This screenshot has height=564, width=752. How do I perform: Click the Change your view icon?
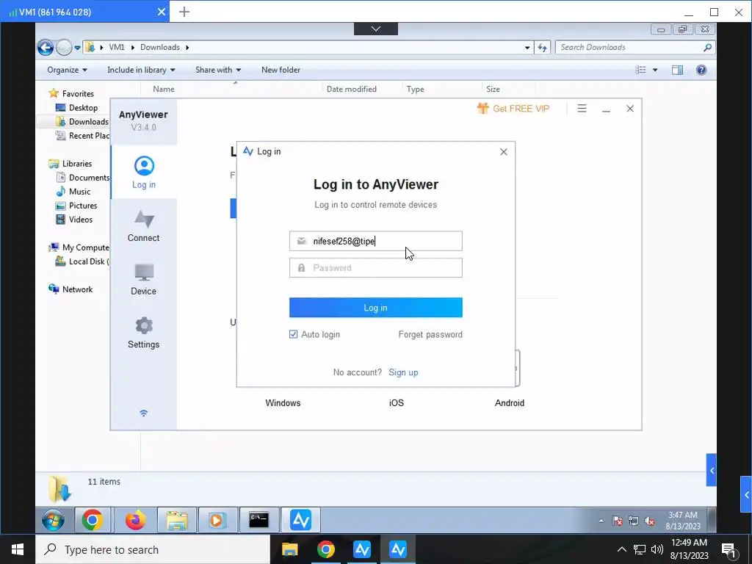pyautogui.click(x=640, y=70)
